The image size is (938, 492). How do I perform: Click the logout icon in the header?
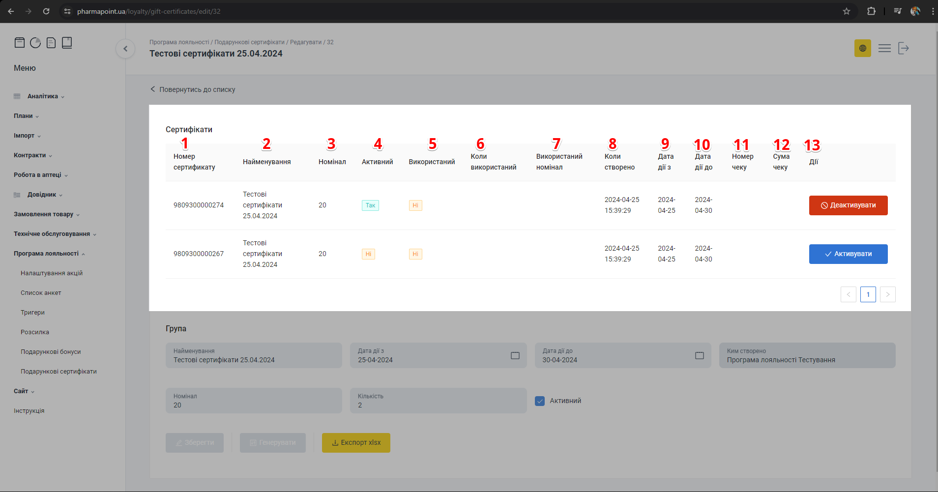[x=904, y=48]
